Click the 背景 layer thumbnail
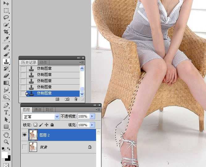The height and width of the screenshot is (167, 206). coord(33,147)
